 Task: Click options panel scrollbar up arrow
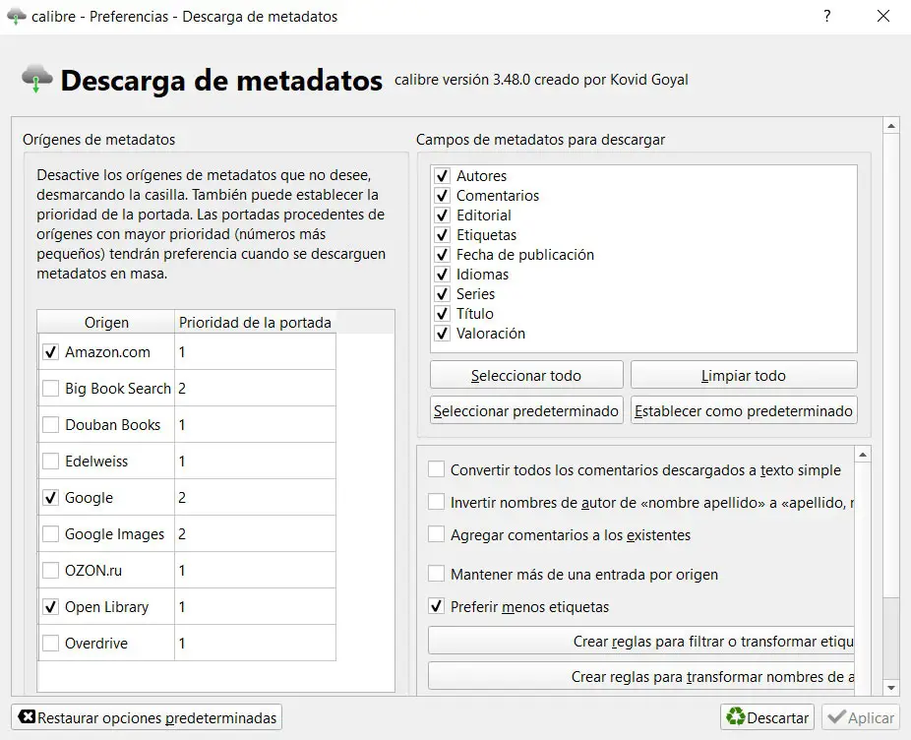[863, 454]
